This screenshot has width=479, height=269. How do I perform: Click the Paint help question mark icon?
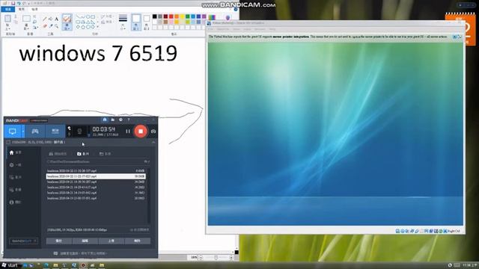(x=236, y=10)
